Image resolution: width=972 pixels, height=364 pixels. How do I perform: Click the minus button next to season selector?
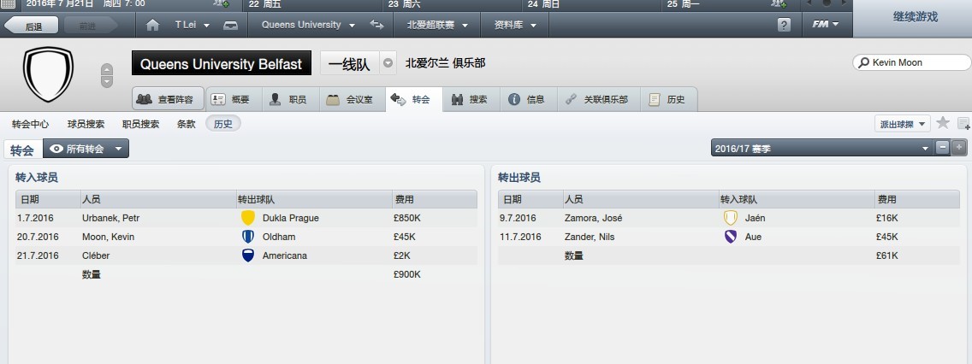click(x=942, y=148)
